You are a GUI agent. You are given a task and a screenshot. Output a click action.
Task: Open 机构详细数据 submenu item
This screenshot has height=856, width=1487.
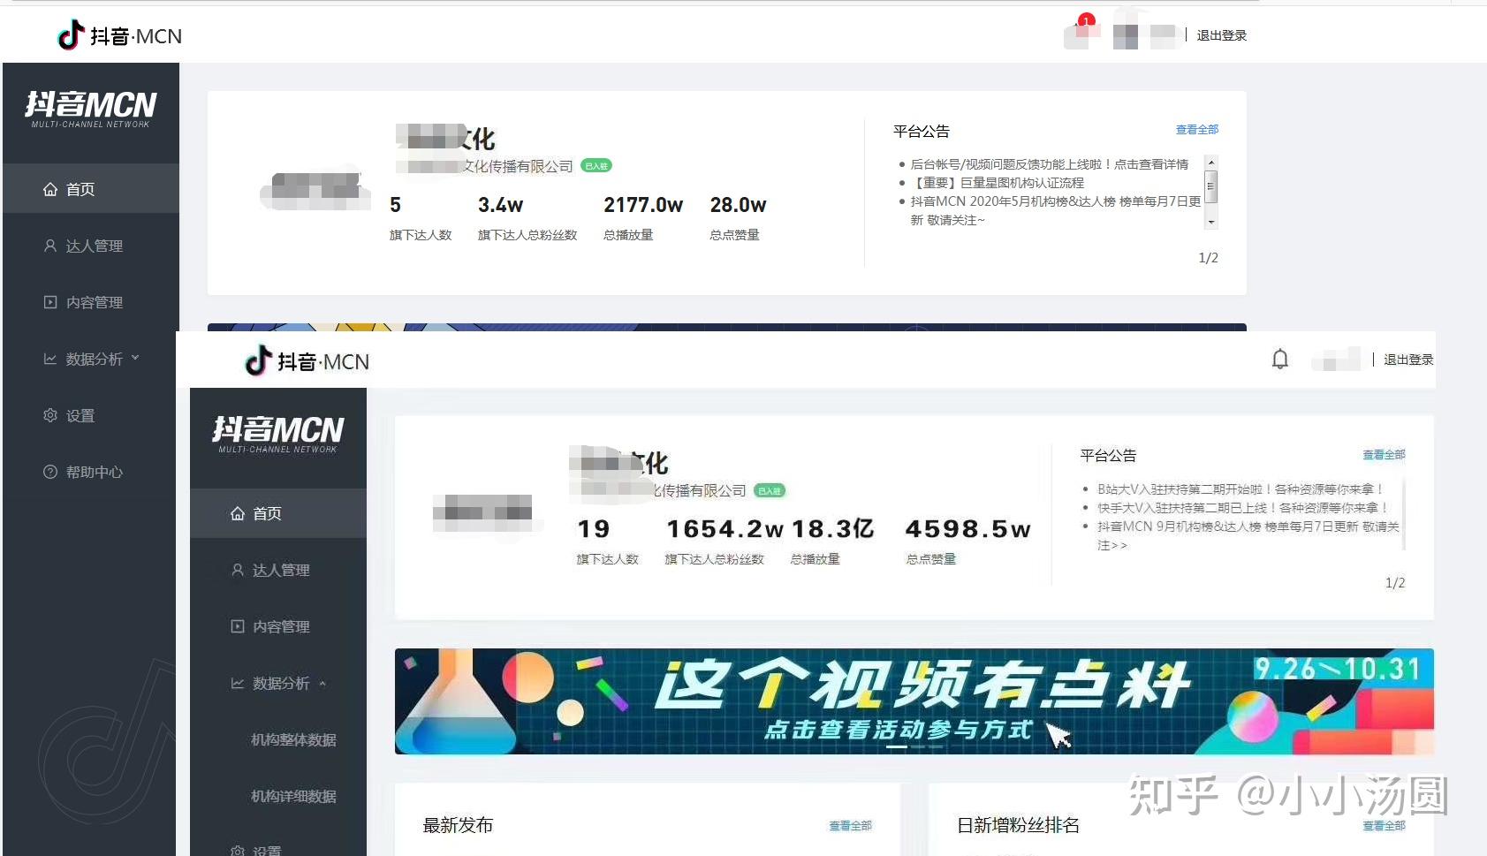point(293,795)
